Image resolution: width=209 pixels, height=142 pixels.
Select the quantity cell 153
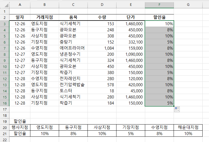pyautogui.click(x=102, y=24)
